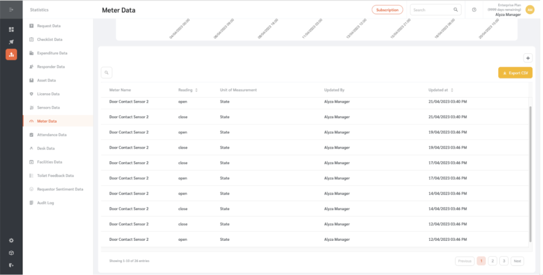The height and width of the screenshot is (275, 543).
Task: Click the Attendance Data icon
Action: click(x=31, y=135)
